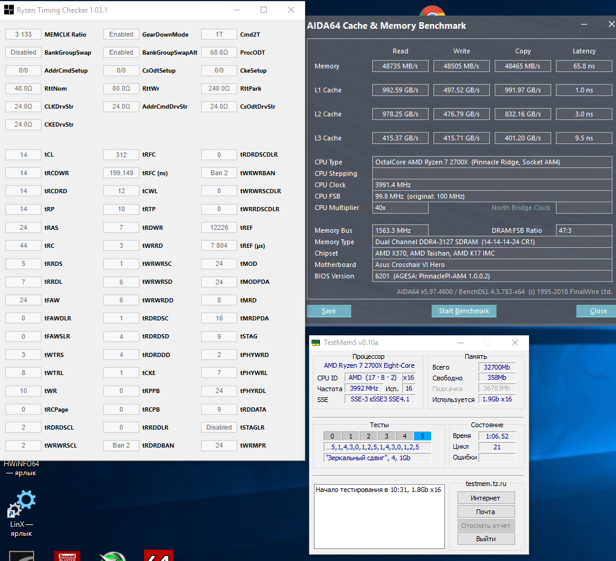Click Отослать отчет button in TestMem5

point(486,525)
